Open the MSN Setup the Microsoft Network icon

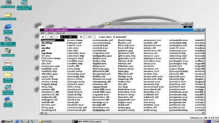point(8,65)
